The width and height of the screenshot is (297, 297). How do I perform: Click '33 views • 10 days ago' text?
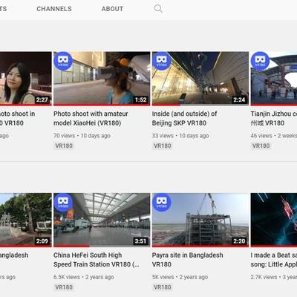point(180,136)
